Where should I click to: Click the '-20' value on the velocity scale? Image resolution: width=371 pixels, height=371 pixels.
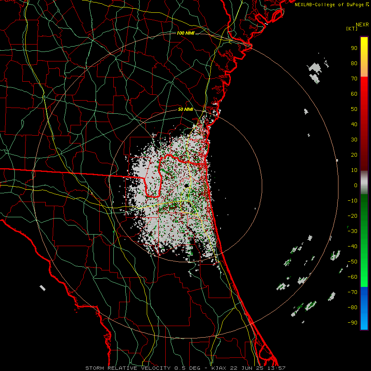352,216
